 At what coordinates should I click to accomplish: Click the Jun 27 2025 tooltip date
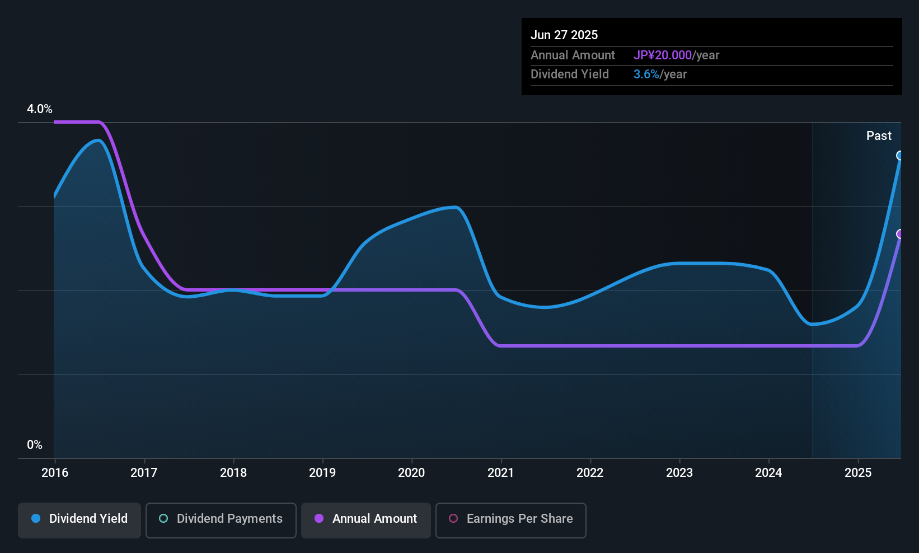click(x=564, y=35)
